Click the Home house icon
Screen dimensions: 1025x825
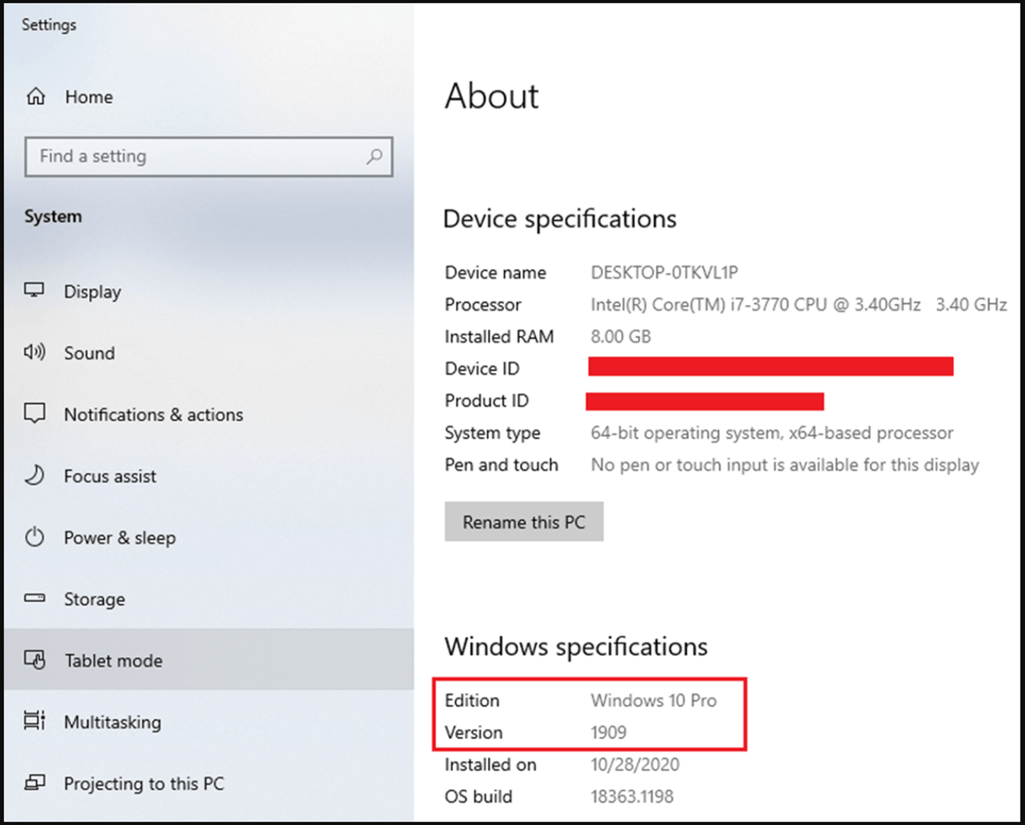36,96
